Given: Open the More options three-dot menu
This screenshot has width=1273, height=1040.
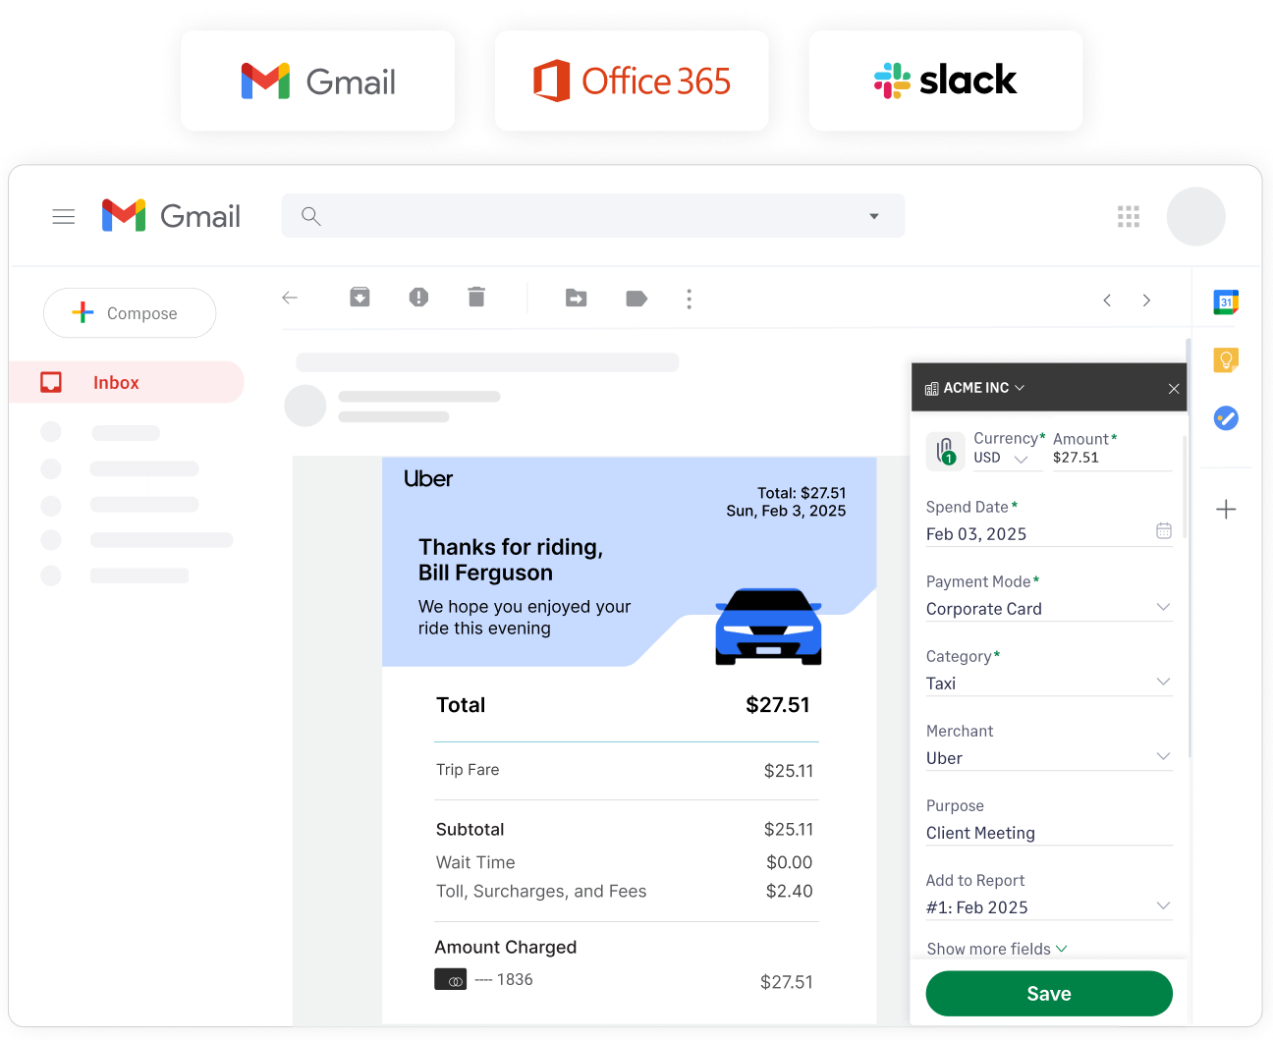Looking at the screenshot, I should coord(690,299).
